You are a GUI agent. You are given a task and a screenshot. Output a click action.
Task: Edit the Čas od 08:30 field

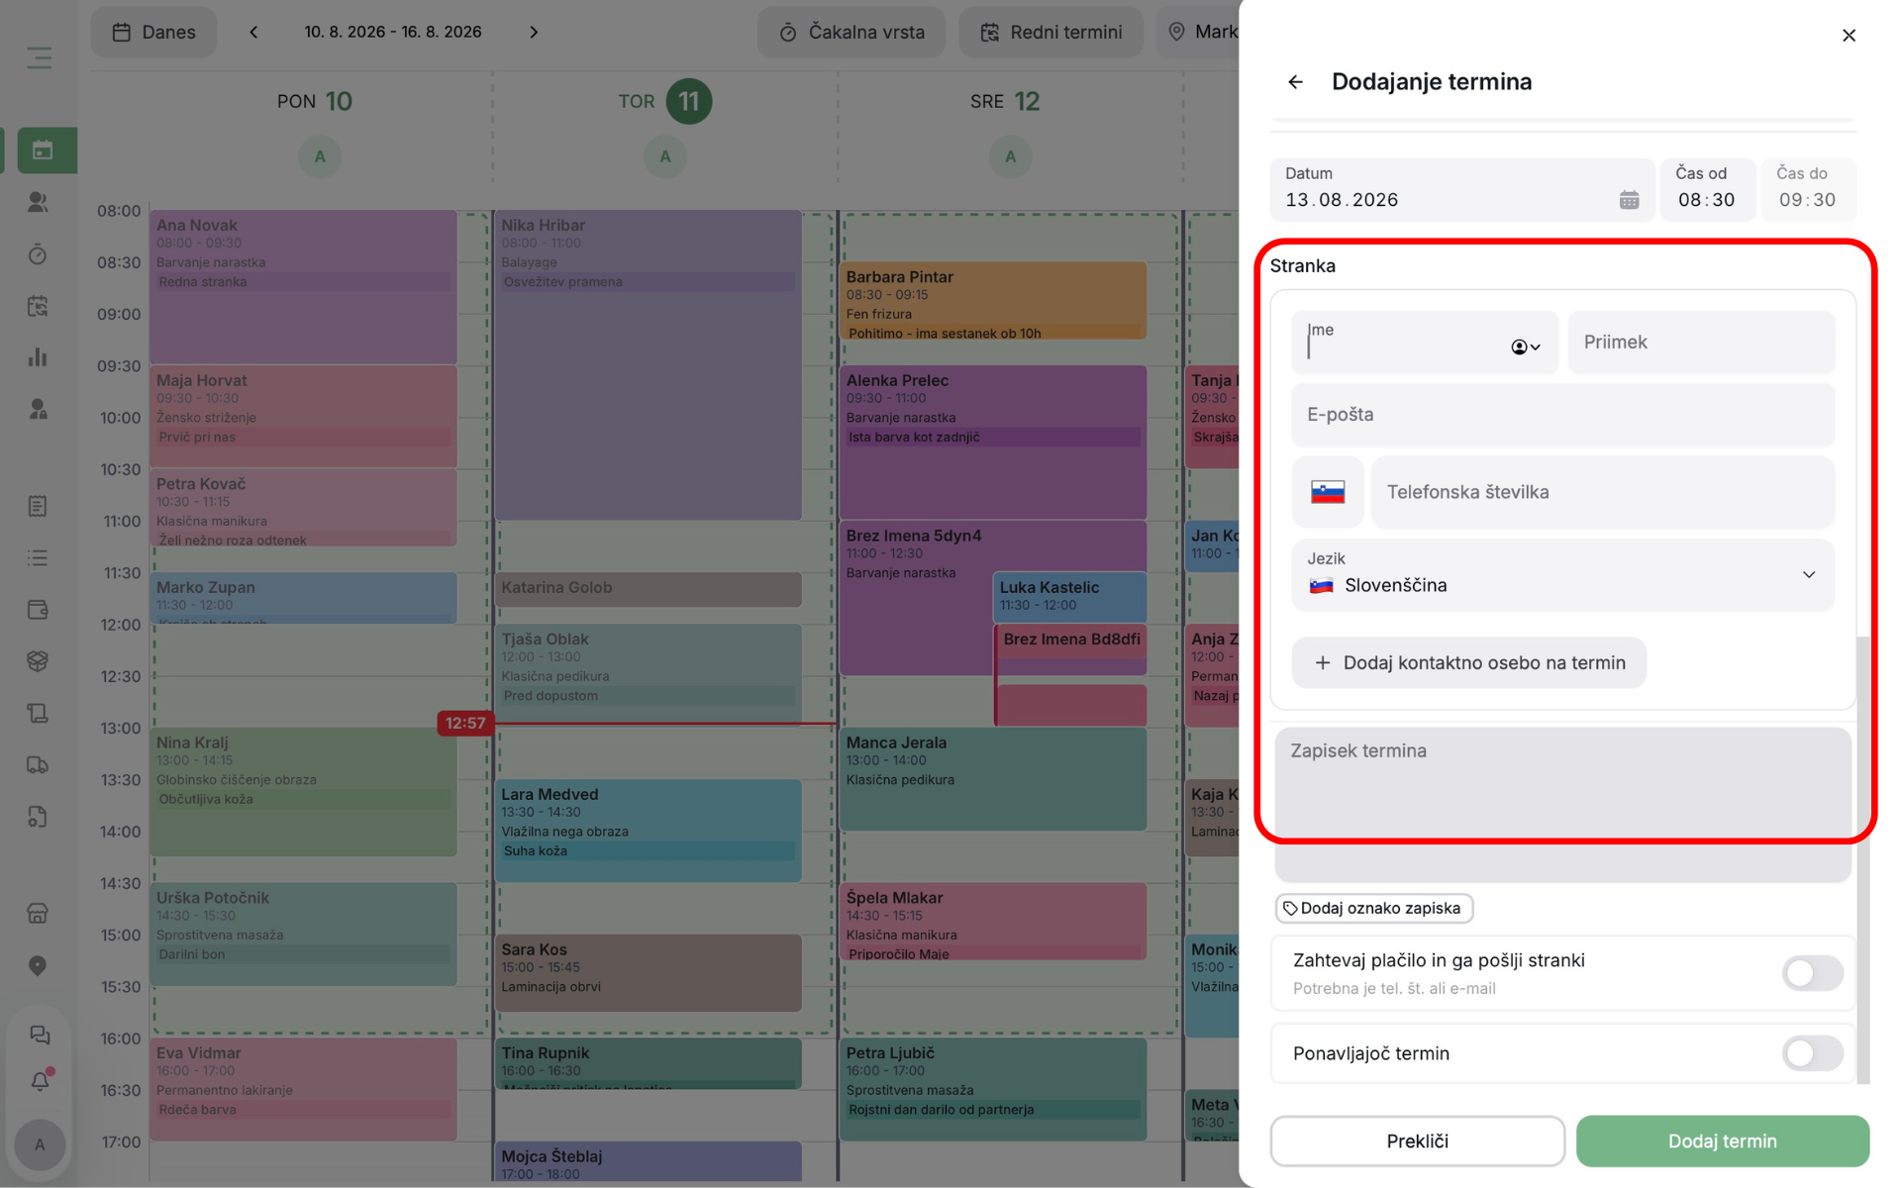(x=1707, y=189)
